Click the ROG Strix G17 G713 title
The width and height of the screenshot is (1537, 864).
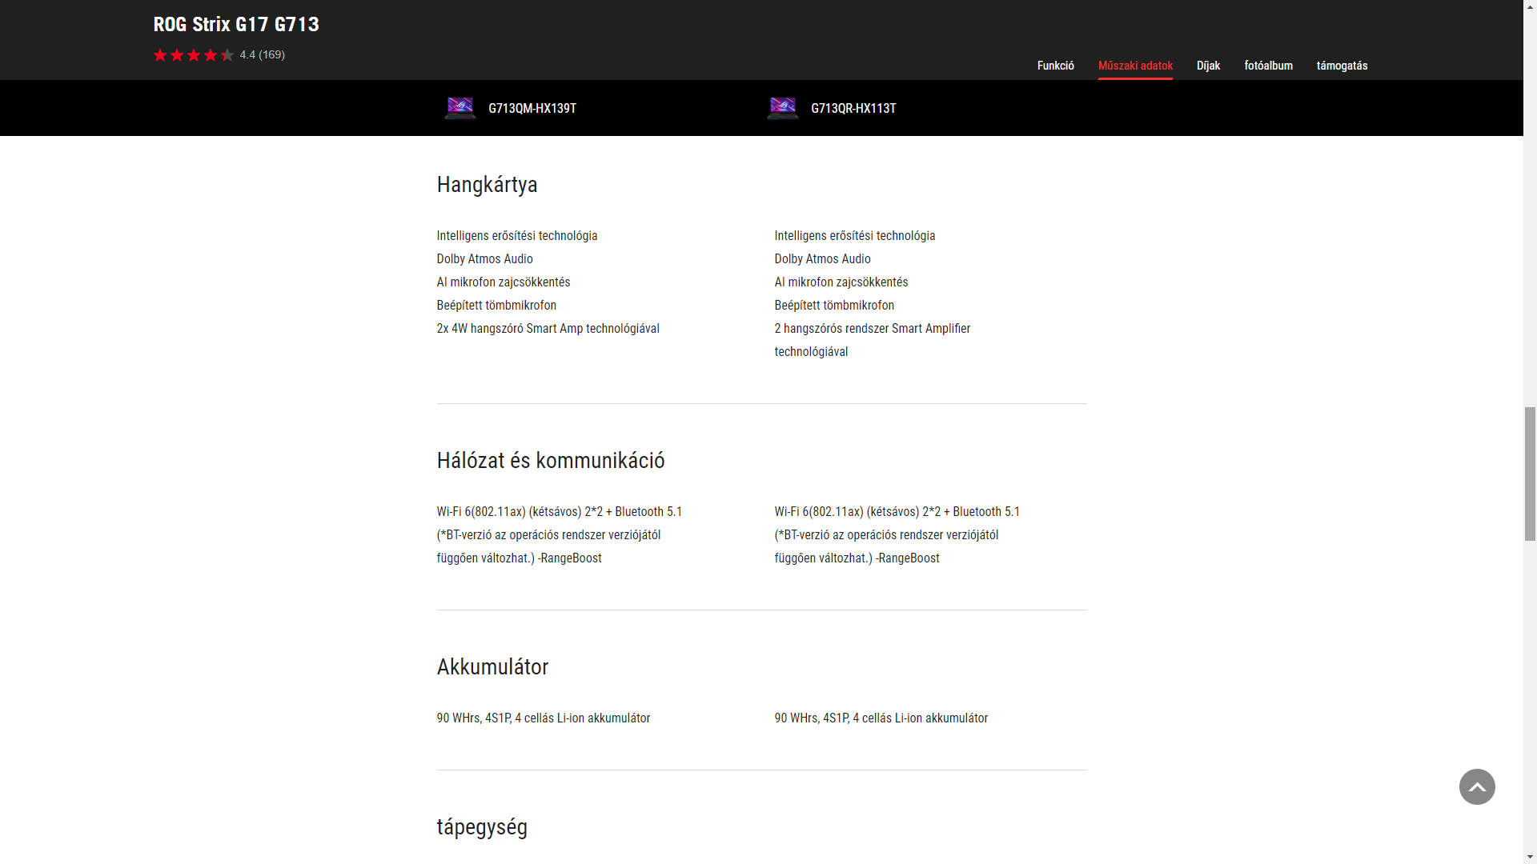[x=236, y=25]
